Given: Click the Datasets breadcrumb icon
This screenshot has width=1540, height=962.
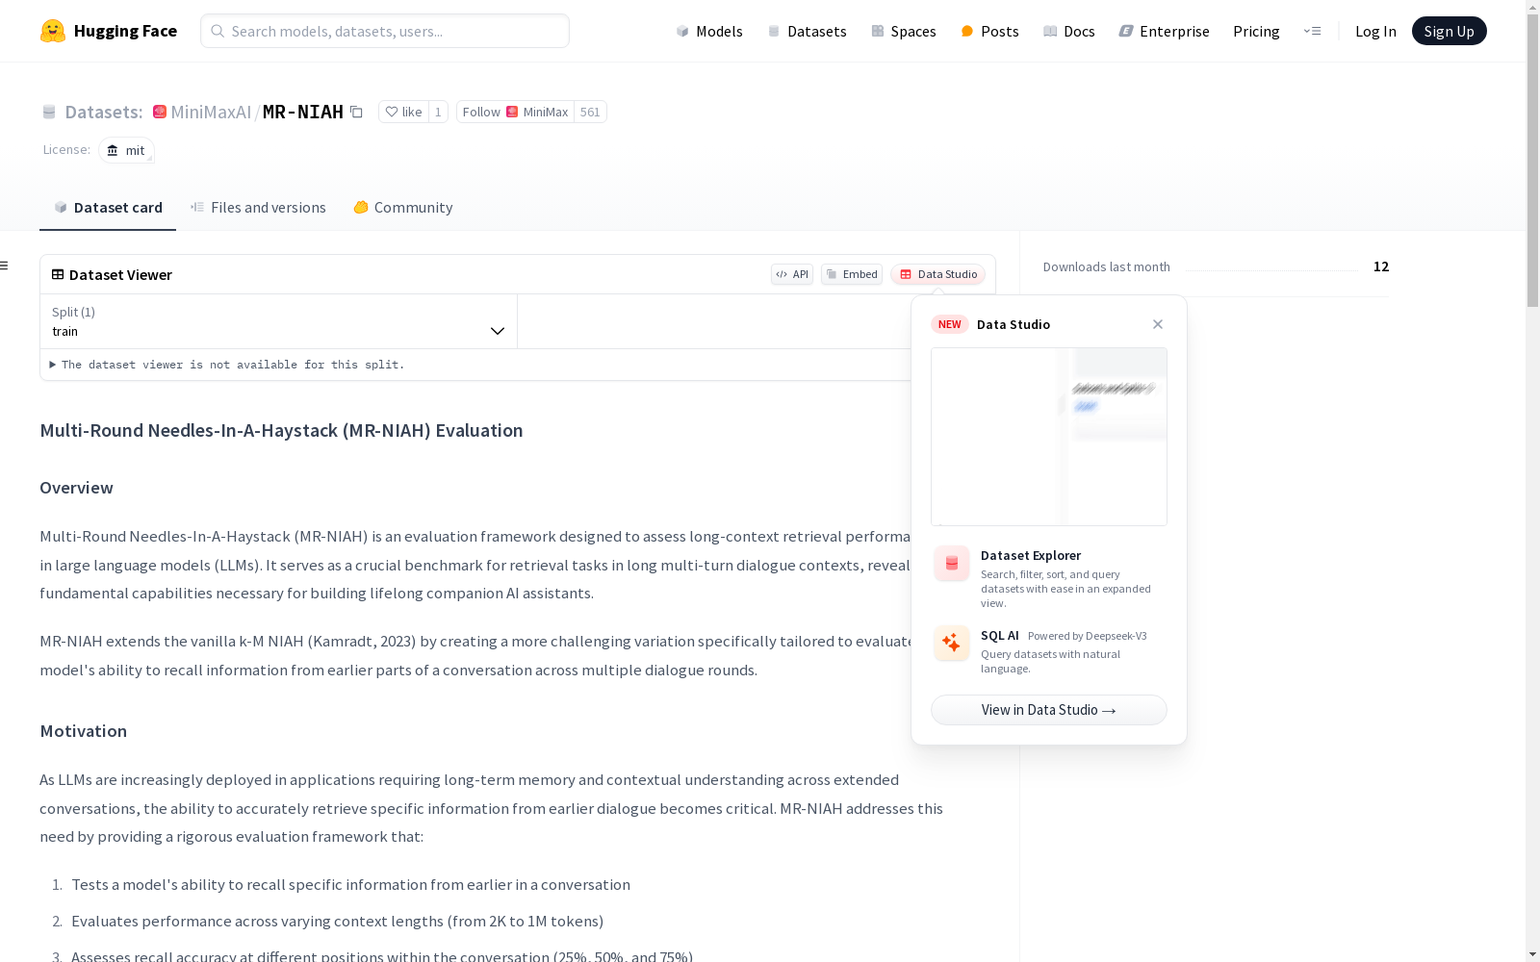Looking at the screenshot, I should (x=49, y=112).
